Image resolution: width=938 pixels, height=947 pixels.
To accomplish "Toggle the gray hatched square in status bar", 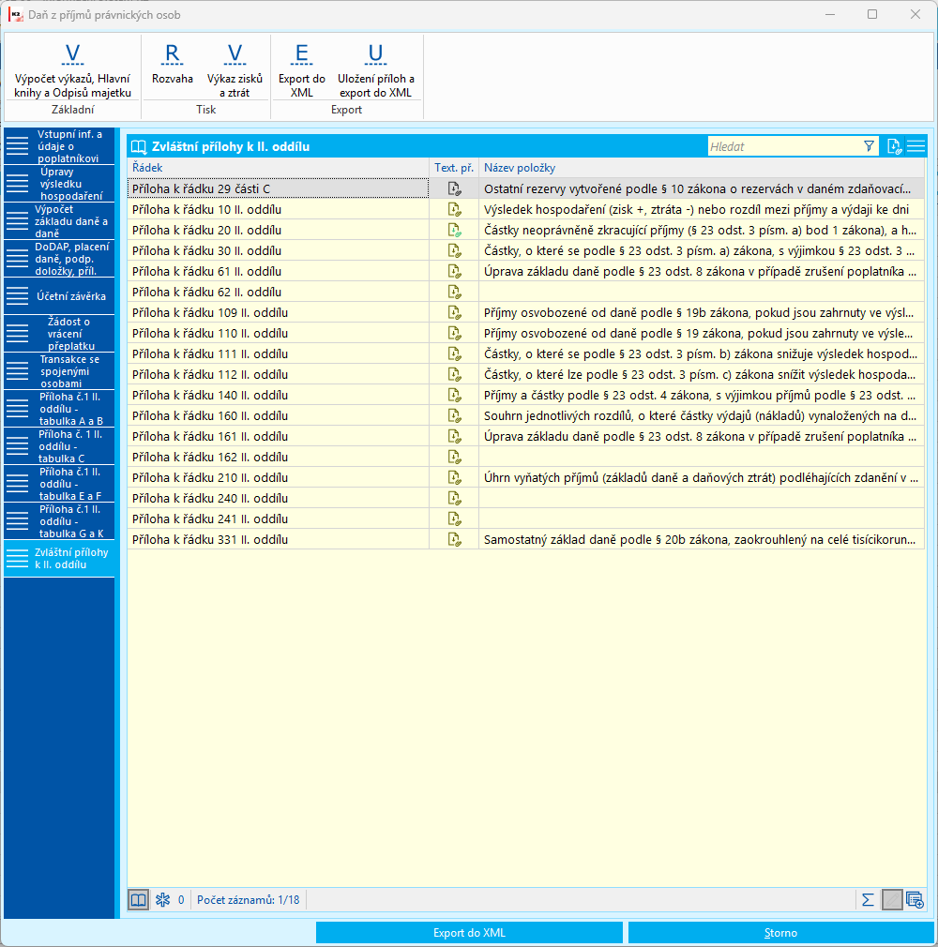I will click(x=892, y=900).
